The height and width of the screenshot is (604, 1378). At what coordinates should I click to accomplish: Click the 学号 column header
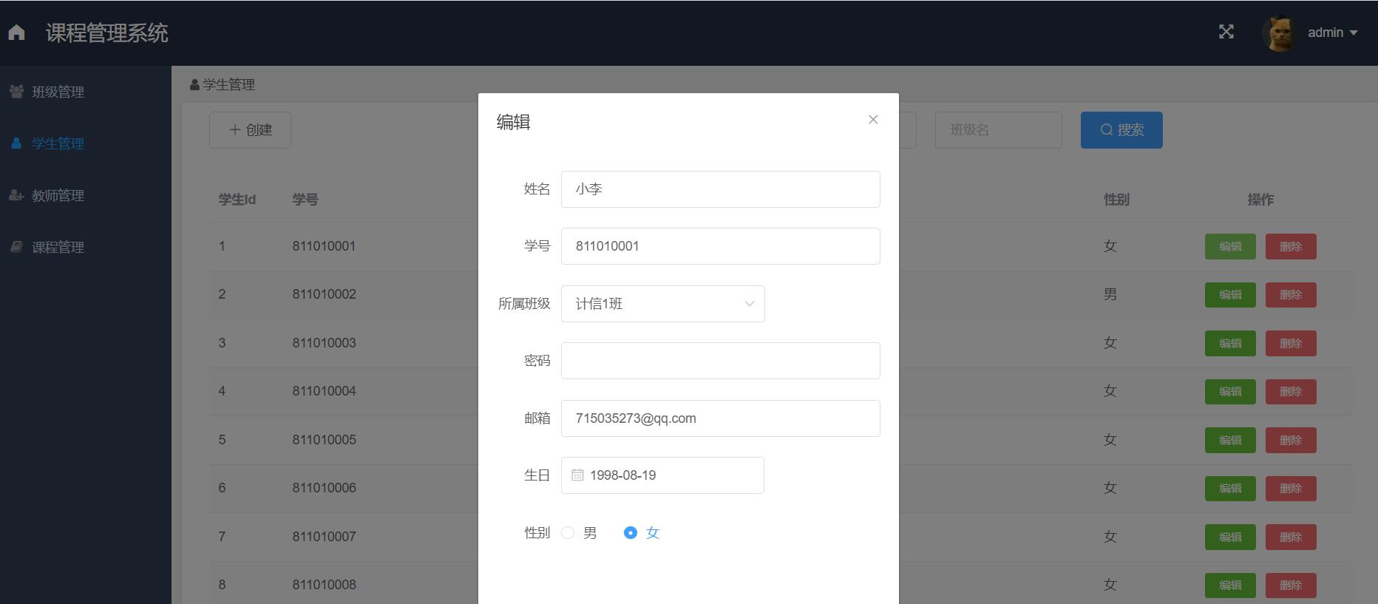305,200
